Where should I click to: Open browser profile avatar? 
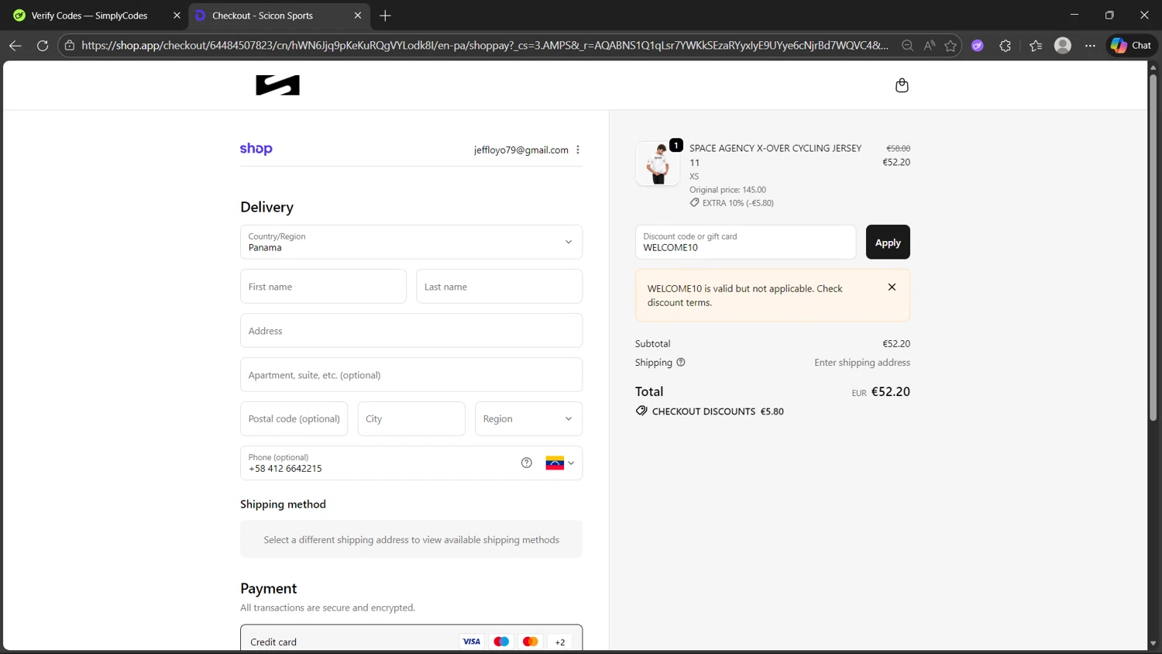pyautogui.click(x=1063, y=46)
